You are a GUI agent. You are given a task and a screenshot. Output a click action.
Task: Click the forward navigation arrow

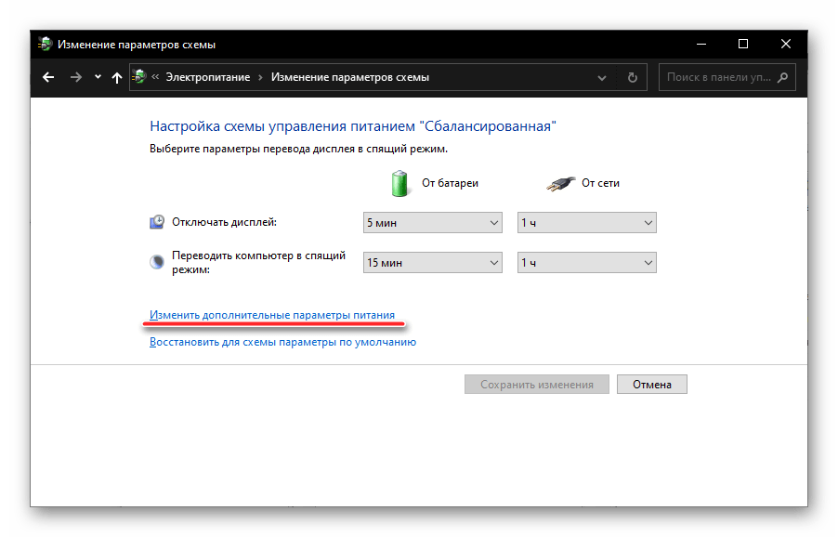(76, 77)
